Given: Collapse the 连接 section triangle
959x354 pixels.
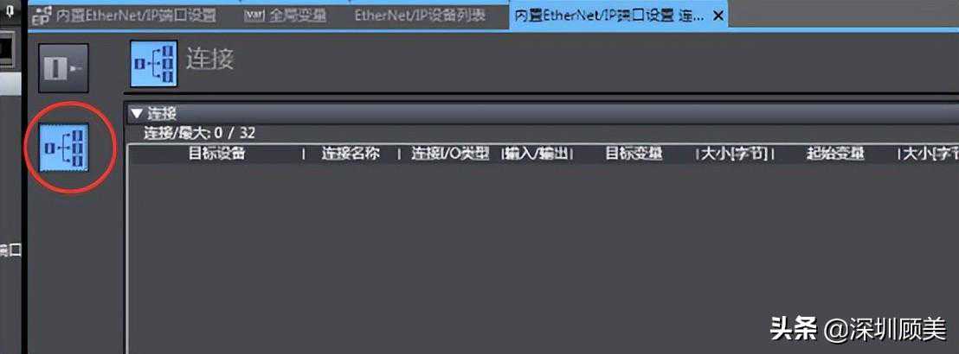Looking at the screenshot, I should 137,113.
